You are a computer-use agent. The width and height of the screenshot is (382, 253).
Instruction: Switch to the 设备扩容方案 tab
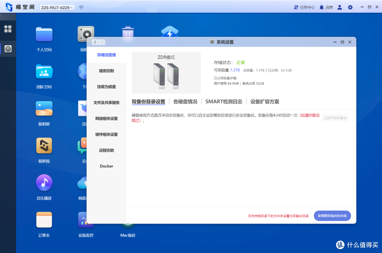[x=265, y=102]
